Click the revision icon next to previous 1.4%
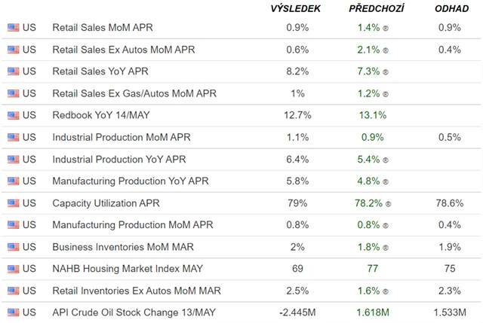The height and width of the screenshot is (323, 483). pyautogui.click(x=386, y=29)
